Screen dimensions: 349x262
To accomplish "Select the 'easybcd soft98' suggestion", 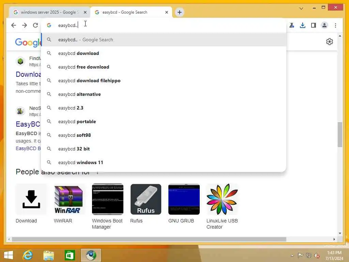I will [164, 135].
